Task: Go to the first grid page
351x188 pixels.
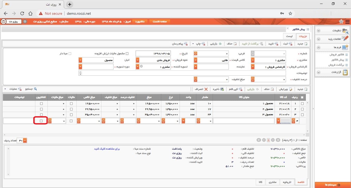Action: [x=278, y=140]
